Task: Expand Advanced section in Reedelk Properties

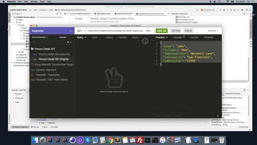Action: point(13,98)
